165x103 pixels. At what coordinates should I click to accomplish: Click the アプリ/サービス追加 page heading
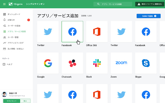[58, 16]
